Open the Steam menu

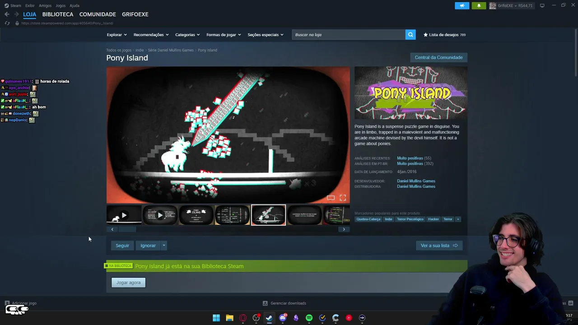click(x=16, y=5)
